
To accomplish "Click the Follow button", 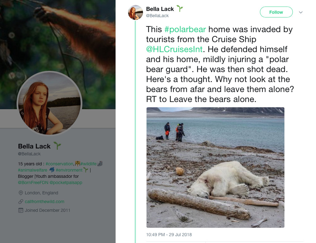I will [276, 12].
